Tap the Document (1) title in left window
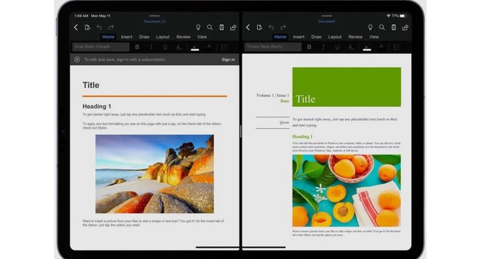This screenshot has height=259, width=496. (154, 21)
